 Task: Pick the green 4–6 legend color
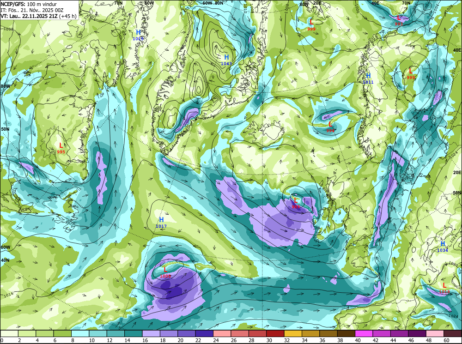(x=45, y=333)
